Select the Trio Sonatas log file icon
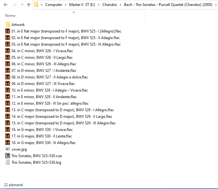The width and height of the screenshot is (218, 189). coord(8,162)
